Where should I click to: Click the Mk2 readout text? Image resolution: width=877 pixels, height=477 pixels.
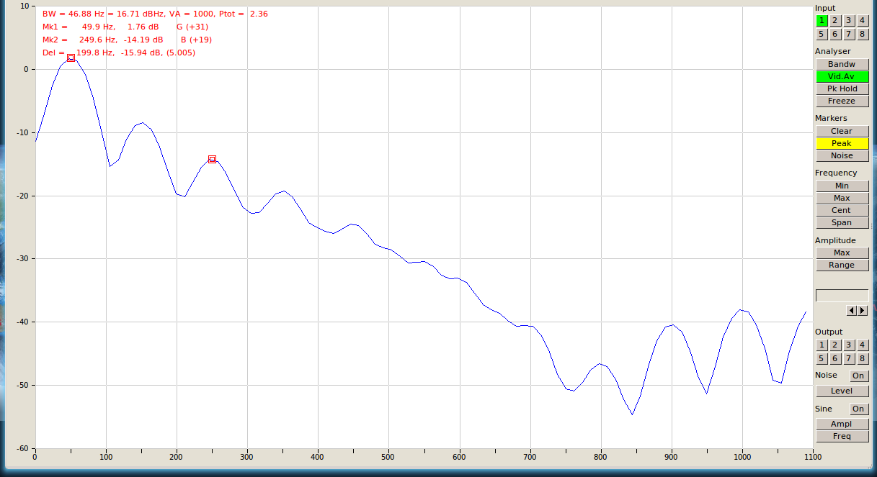128,40
